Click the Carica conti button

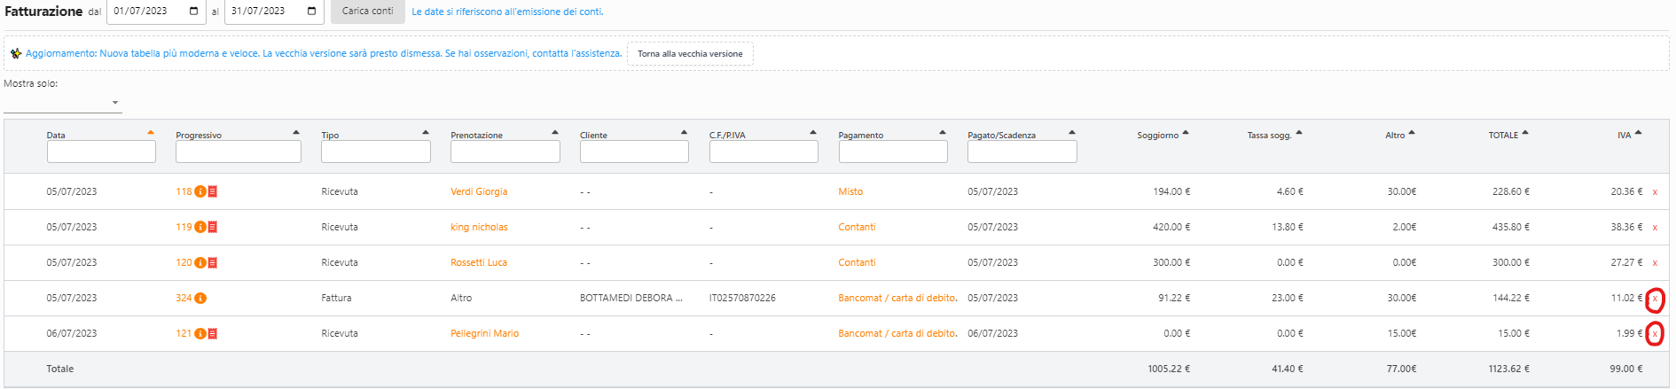click(x=367, y=12)
